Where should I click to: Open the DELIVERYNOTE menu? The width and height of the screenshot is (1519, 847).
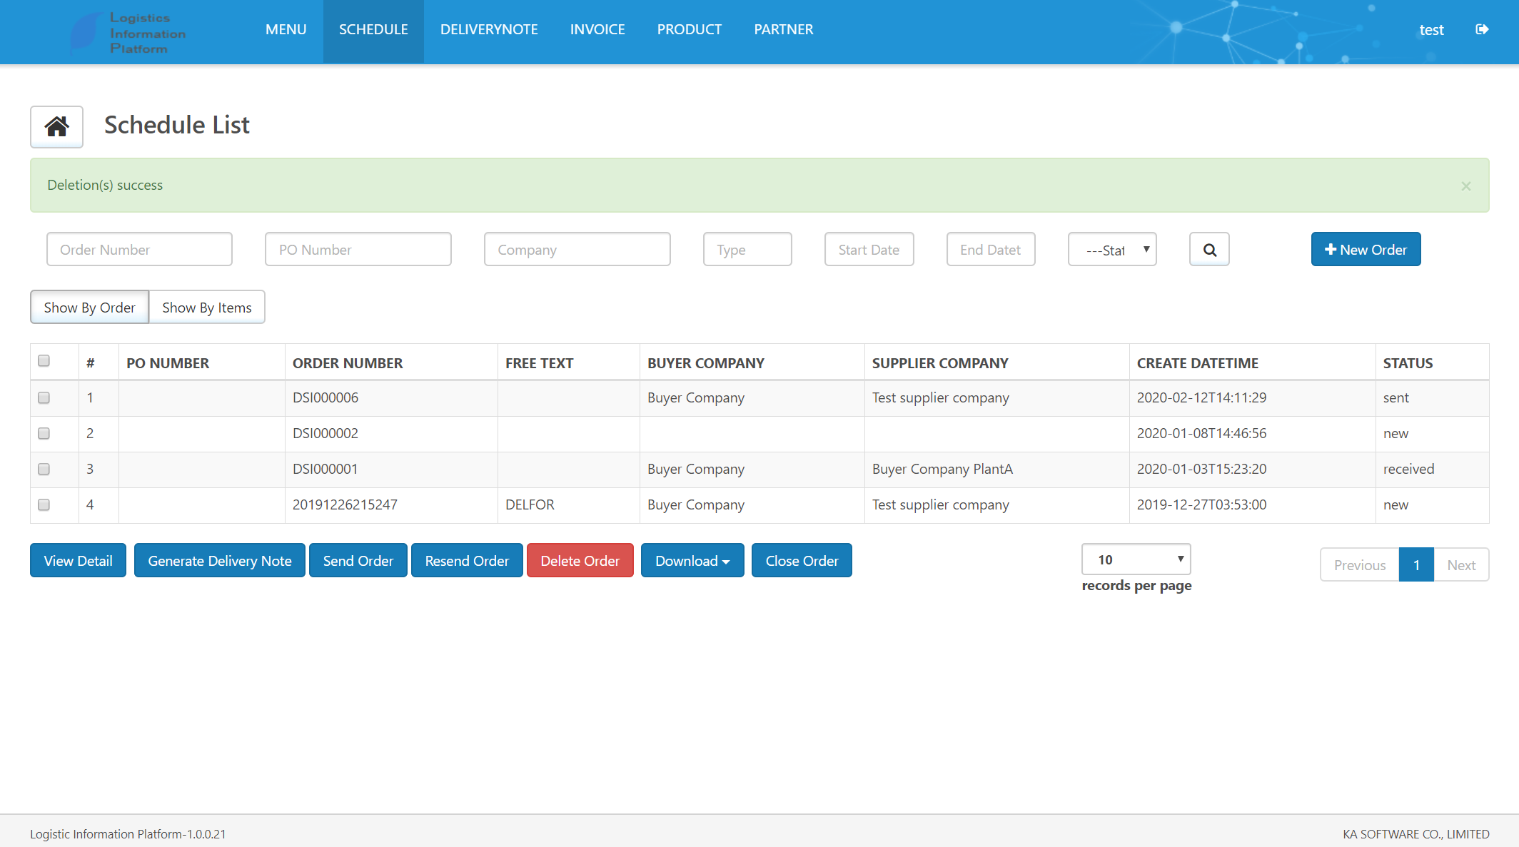489,30
